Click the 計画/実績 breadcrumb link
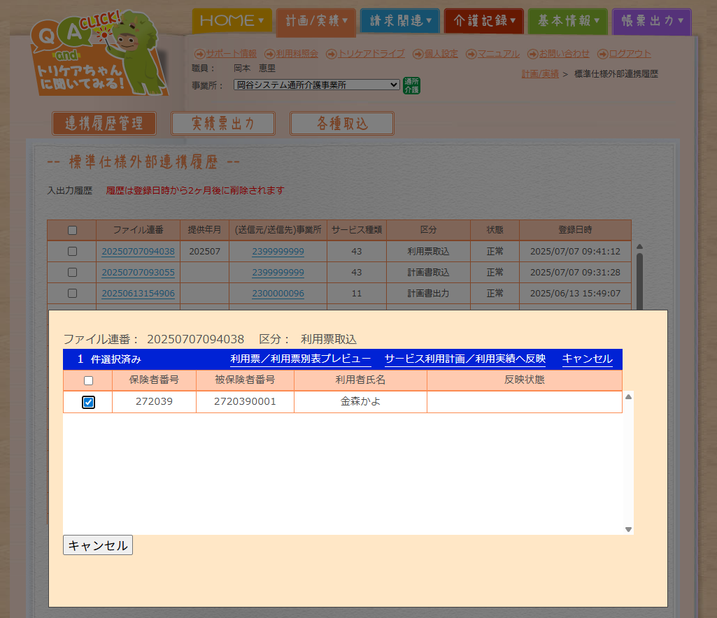This screenshot has height=618, width=717. coord(540,74)
